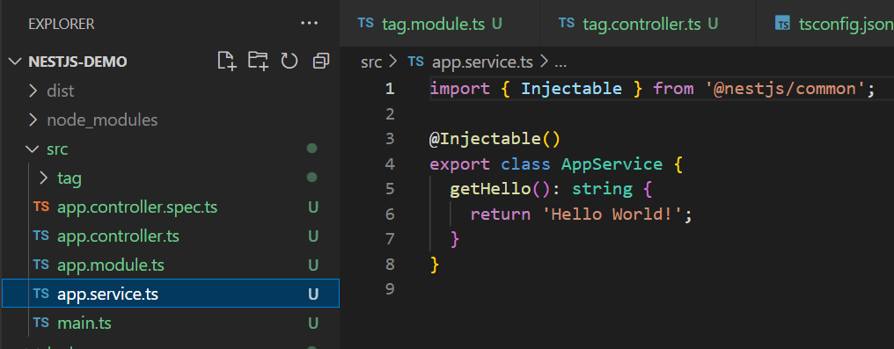
Task: Click TS icon beside main.ts
Action: pos(41,323)
